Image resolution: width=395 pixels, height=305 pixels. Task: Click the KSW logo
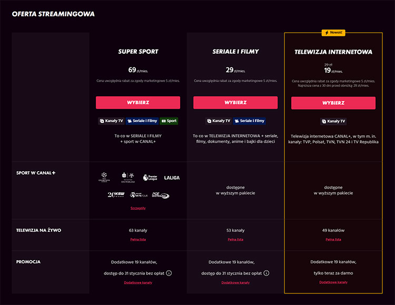coord(115,195)
